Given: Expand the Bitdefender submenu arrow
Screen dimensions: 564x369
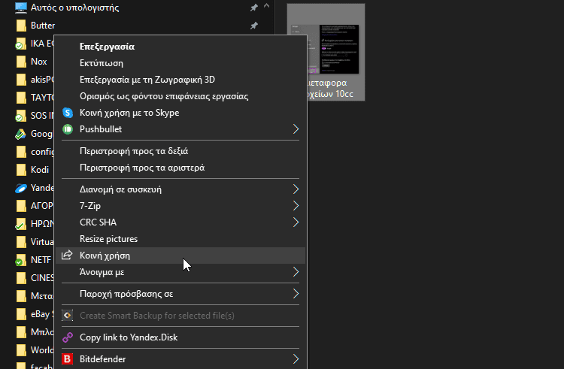Looking at the screenshot, I should pyautogui.click(x=296, y=359).
